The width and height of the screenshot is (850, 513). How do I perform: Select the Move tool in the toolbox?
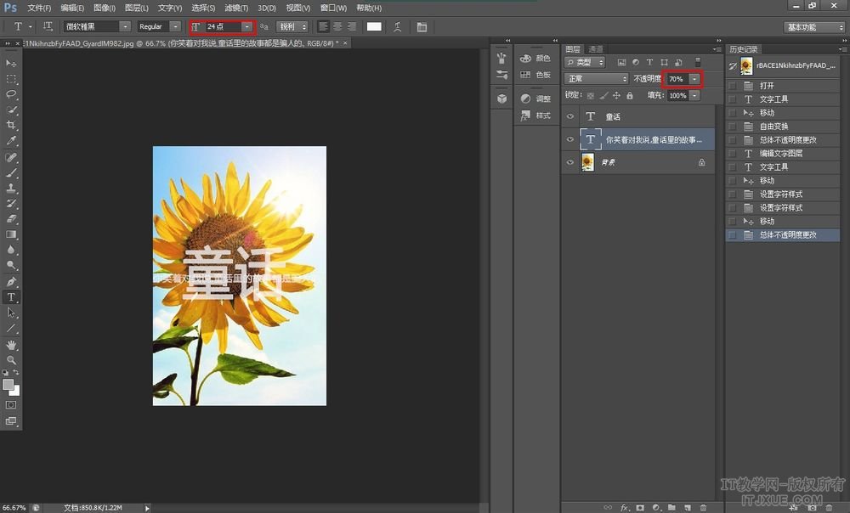[11, 64]
